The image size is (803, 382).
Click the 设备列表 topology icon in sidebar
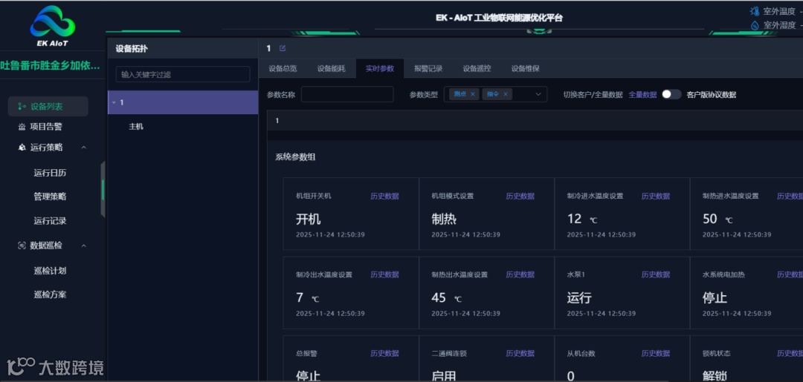point(21,107)
